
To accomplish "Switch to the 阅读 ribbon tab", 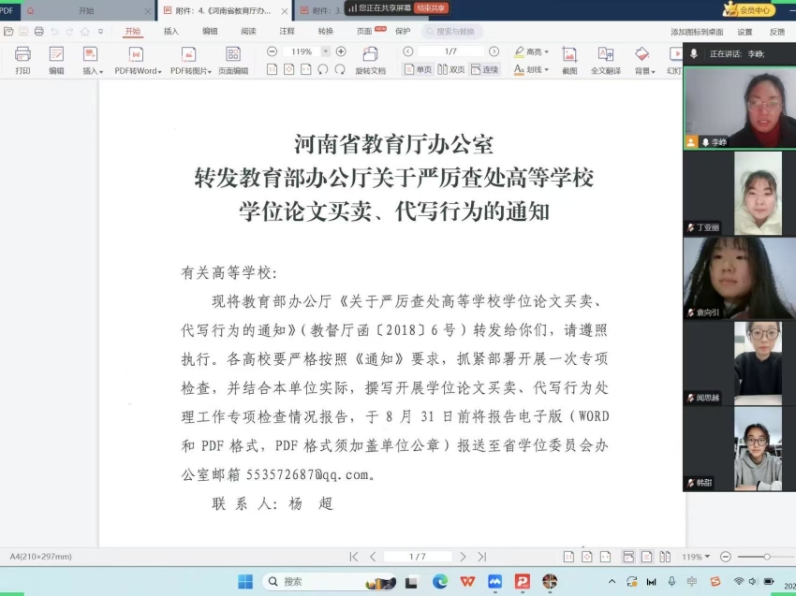I will (248, 32).
